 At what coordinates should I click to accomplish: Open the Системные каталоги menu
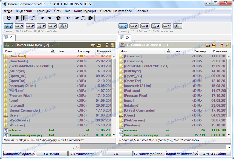click(x=116, y=11)
